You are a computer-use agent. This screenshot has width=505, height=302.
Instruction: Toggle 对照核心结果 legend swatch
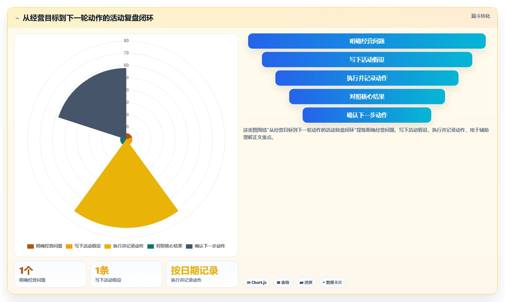(151, 246)
